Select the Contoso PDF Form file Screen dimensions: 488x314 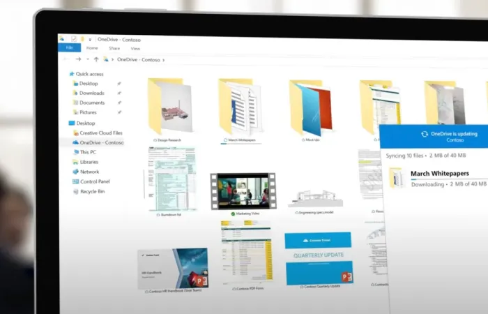[x=247, y=252]
